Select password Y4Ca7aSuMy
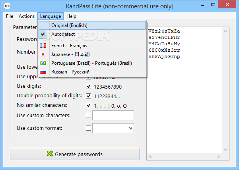The height and width of the screenshot is (170, 239). coord(164,44)
